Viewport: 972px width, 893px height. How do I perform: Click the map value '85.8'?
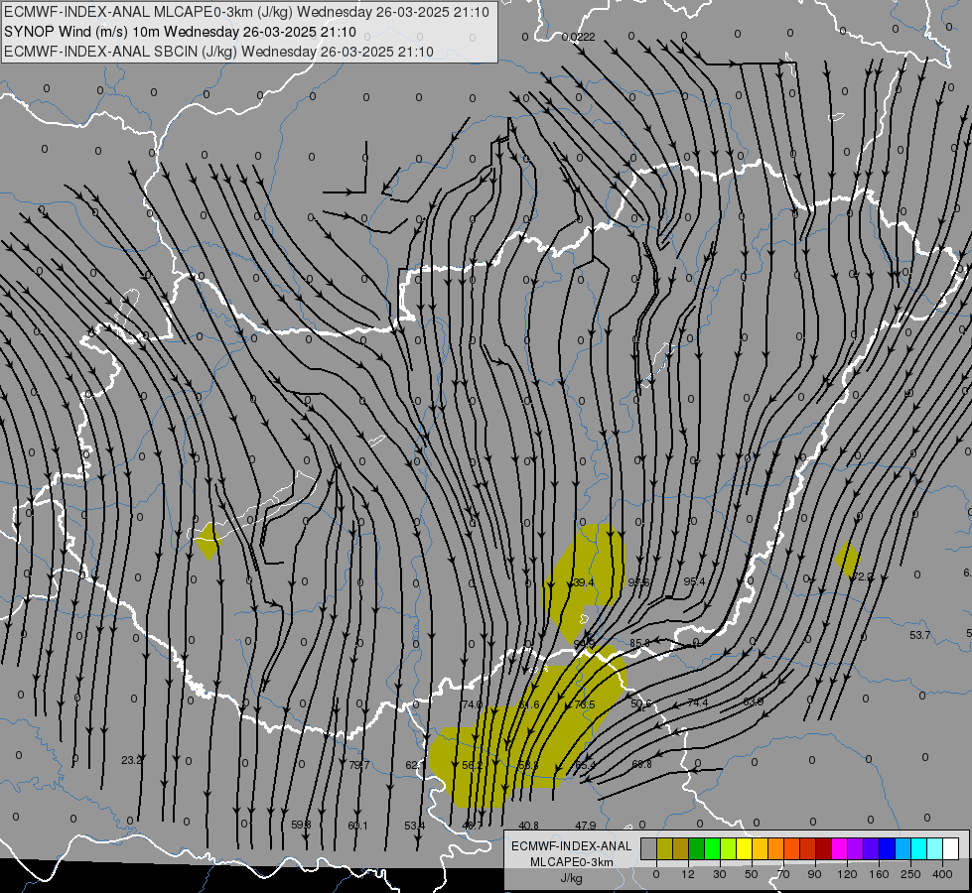tap(639, 643)
